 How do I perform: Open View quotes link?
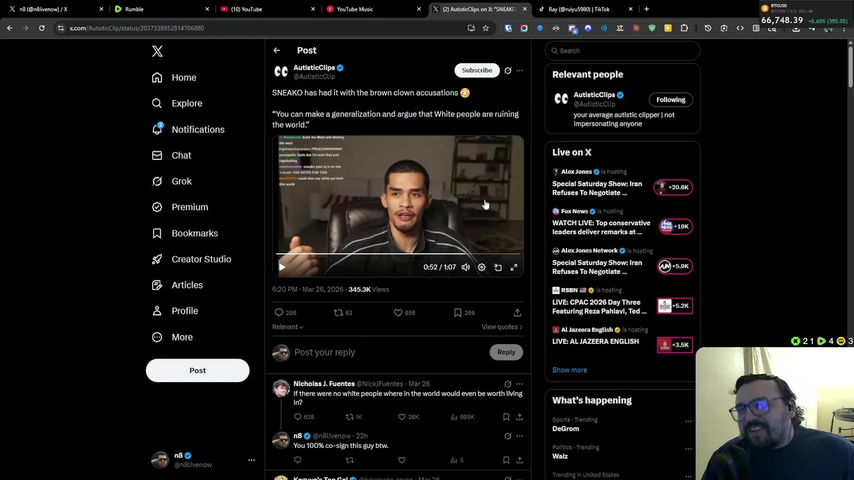coord(502,327)
